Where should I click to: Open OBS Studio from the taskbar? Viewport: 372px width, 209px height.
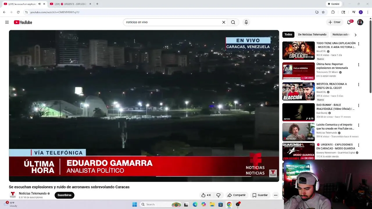pyautogui.click(x=238, y=204)
